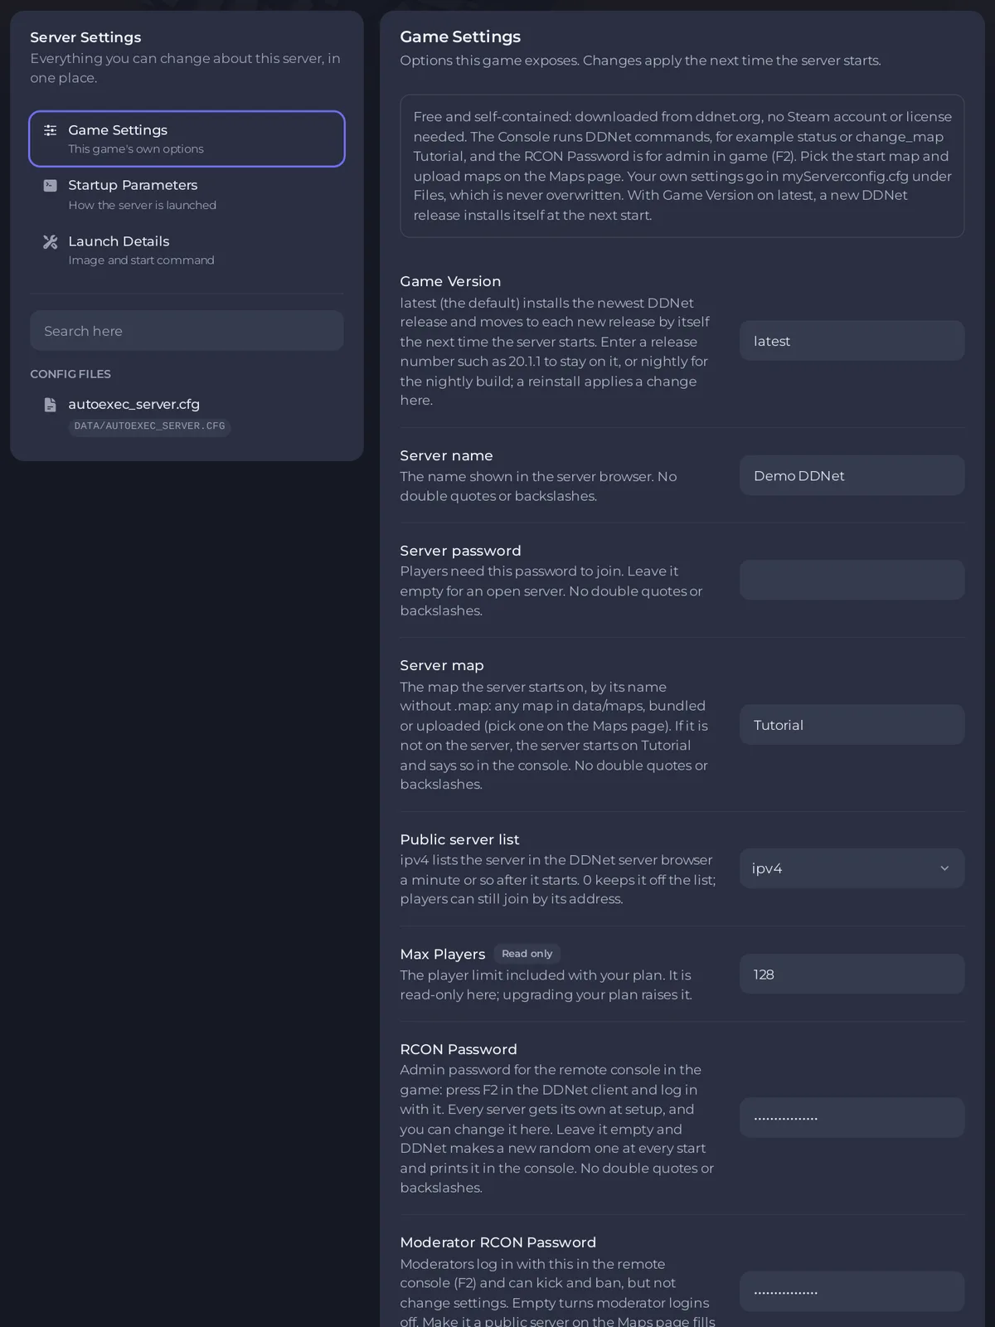Screen dimensions: 995x1327
Task: Edit the Server name Demo DDNet field
Action: (x=852, y=475)
